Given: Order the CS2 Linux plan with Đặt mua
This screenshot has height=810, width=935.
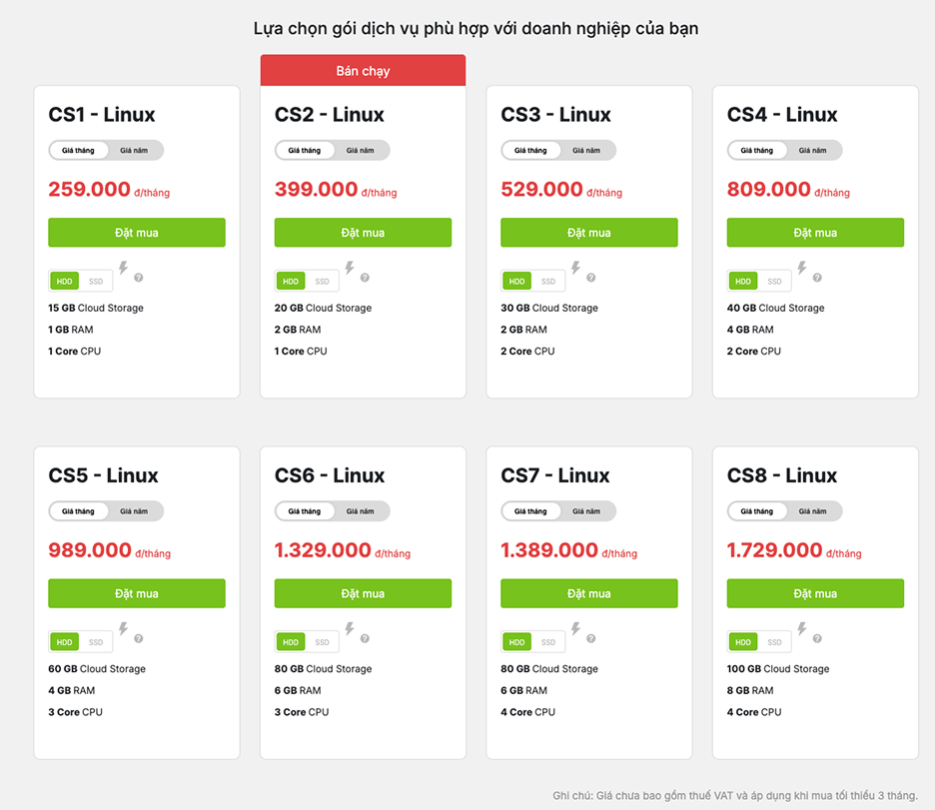Looking at the screenshot, I should click(363, 233).
